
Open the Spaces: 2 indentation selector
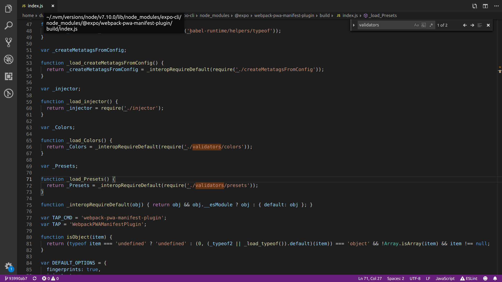click(x=395, y=278)
